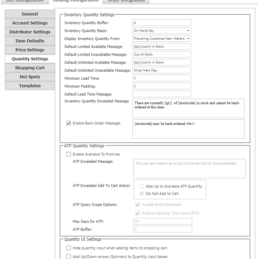This screenshot has height=259, width=258.
Task: Expand Display Inventory Quantity From dropdown
Action: pyautogui.click(x=161, y=39)
